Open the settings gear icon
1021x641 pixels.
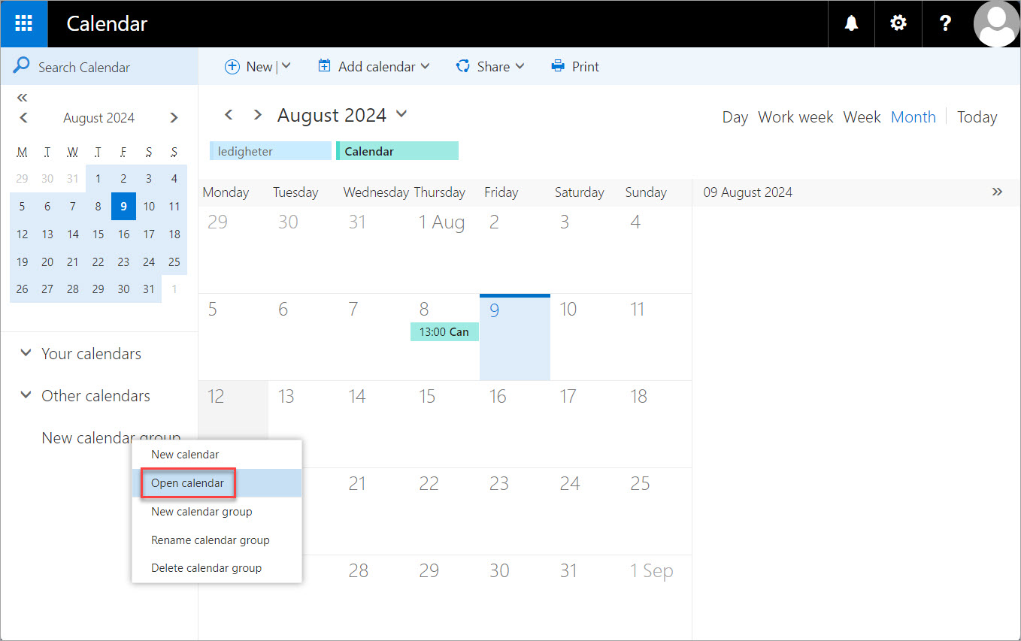[x=898, y=23]
